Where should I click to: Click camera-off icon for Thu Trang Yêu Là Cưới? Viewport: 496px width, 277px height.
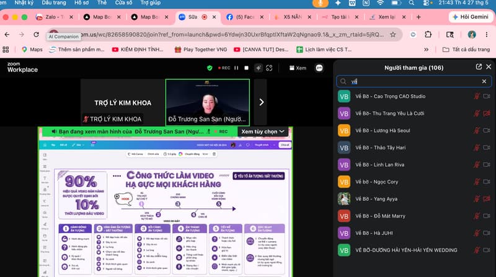[x=487, y=113]
